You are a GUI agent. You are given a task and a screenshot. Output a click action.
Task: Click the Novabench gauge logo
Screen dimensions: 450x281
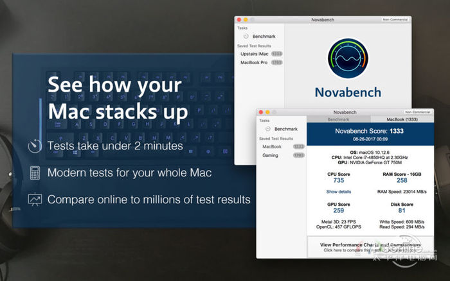click(348, 58)
